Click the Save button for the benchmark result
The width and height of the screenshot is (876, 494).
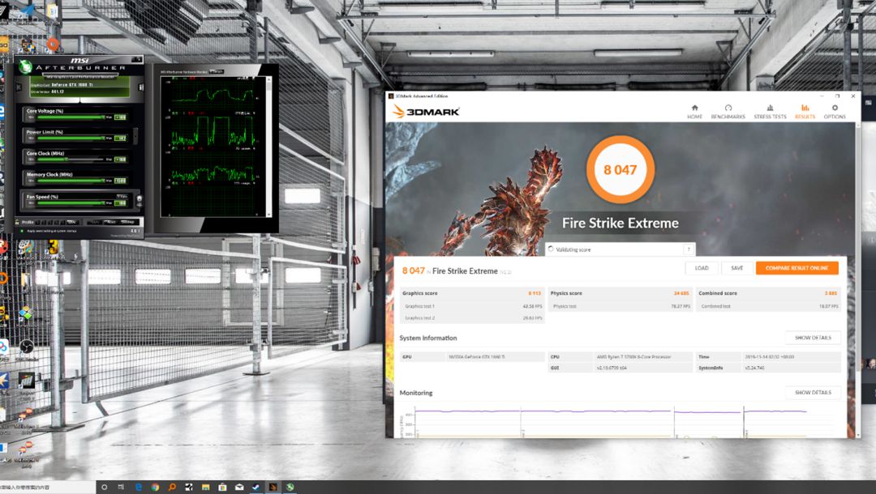(737, 268)
